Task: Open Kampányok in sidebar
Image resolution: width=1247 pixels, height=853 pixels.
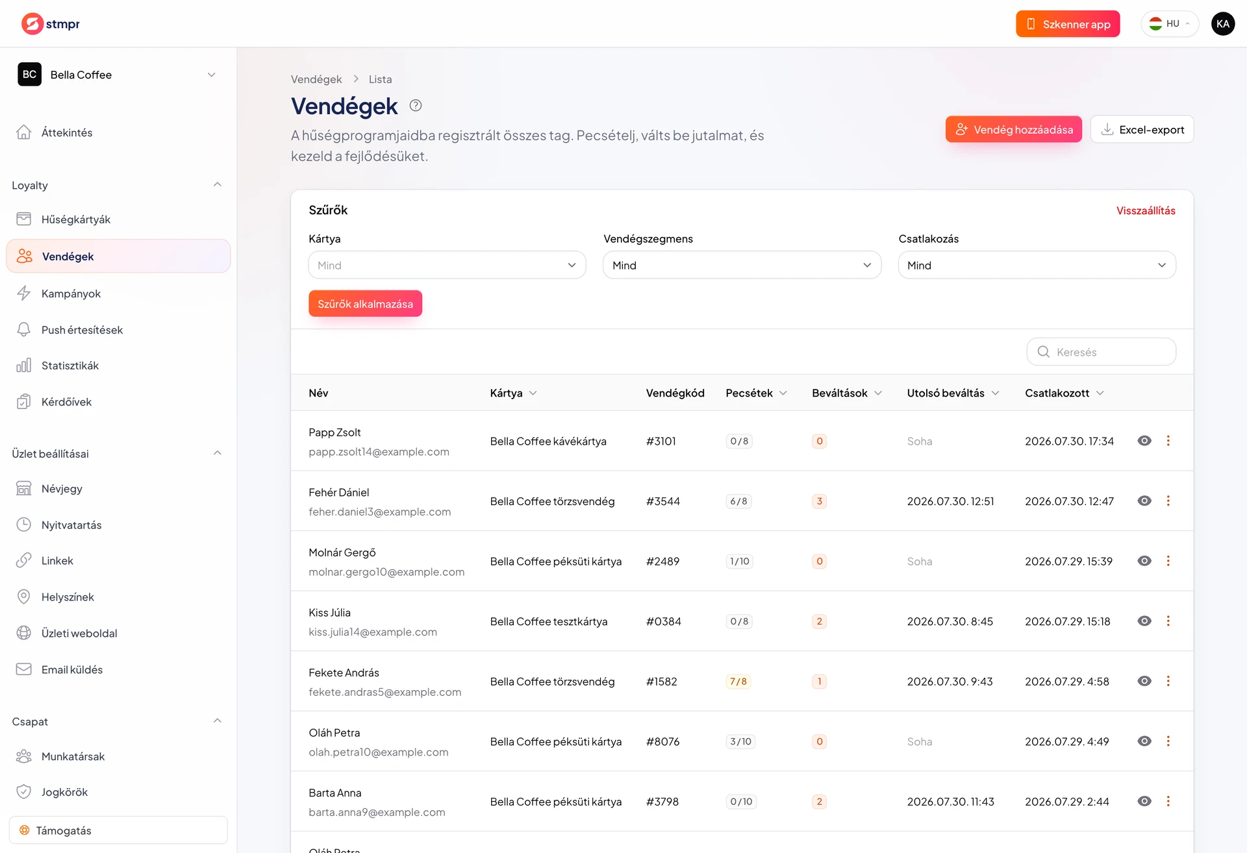Action: click(x=118, y=293)
